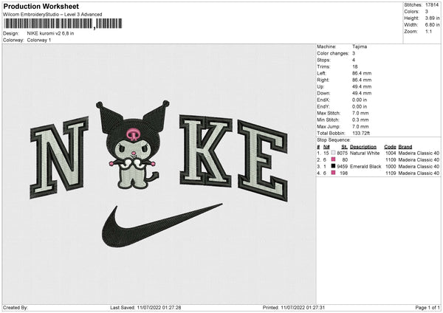Select the Emerald Black description
Screen dimensions: 443x313
tap(365, 167)
